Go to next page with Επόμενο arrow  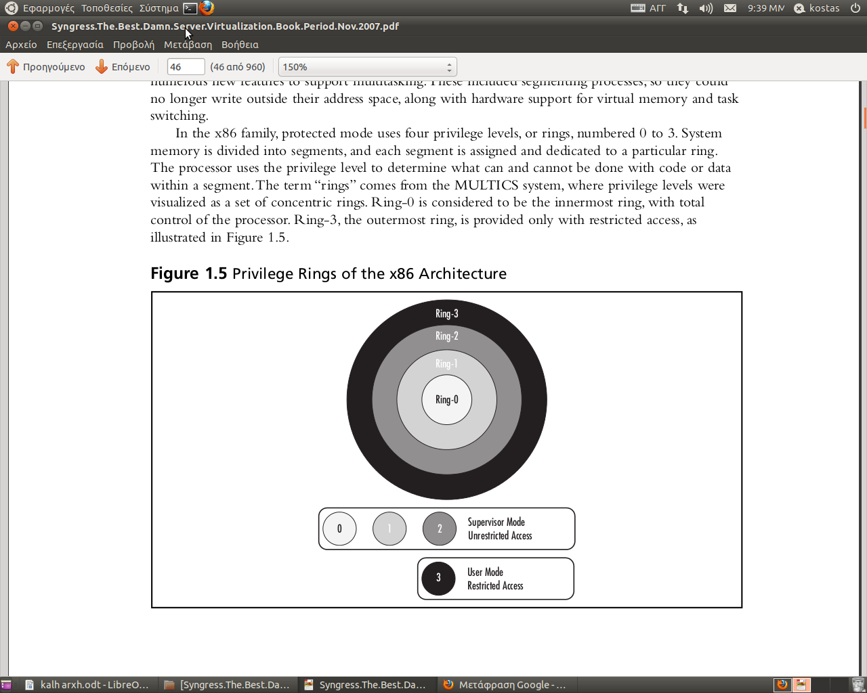pos(123,67)
